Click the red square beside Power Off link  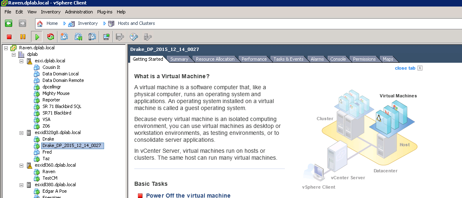[140, 196]
